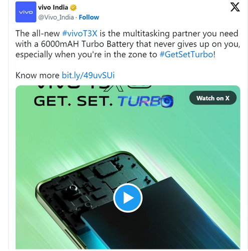This screenshot has width=248, height=251.
Task: Open the #GetSetTurbo hashtag
Action: (186, 54)
